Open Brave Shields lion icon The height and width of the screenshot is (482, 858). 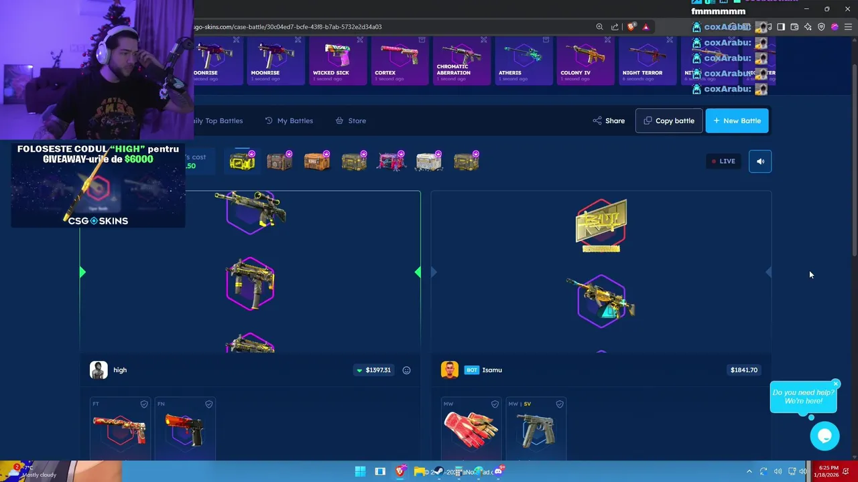631,27
